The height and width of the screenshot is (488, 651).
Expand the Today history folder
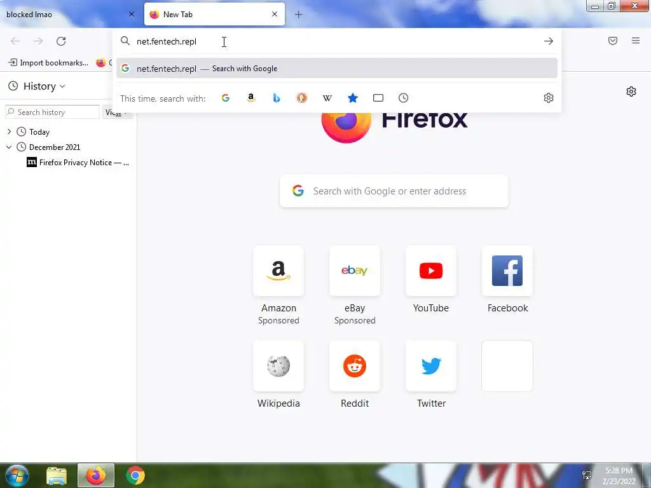click(x=9, y=132)
